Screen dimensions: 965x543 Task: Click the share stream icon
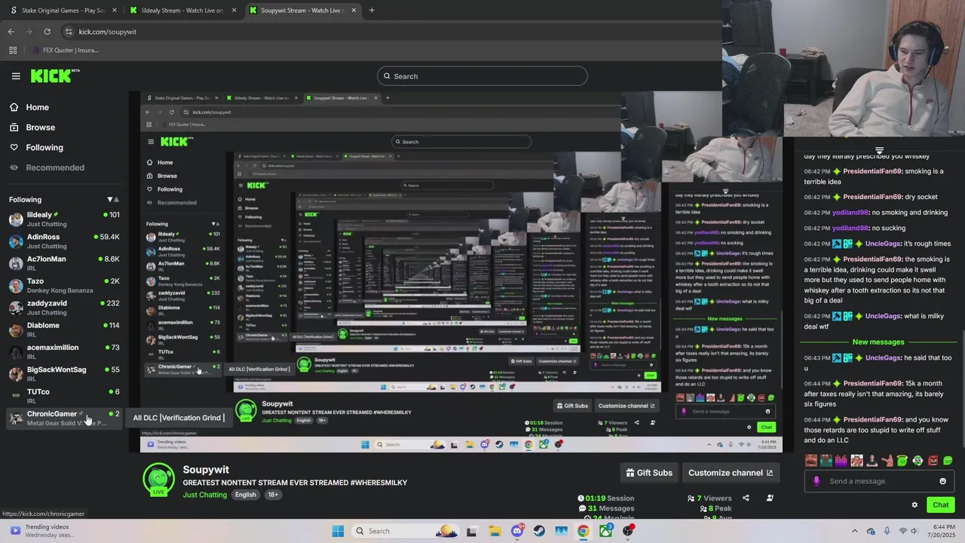point(746,498)
